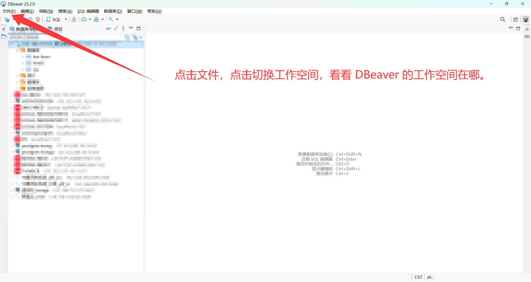Toggle the link-with-editor icon in navigator
The width and height of the screenshot is (531, 282).
click(116, 28)
